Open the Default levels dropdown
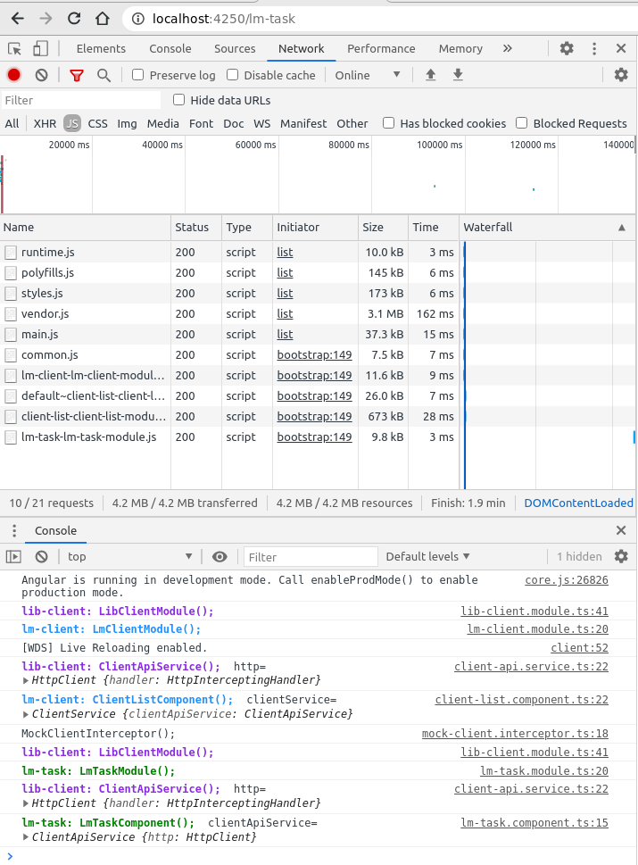 click(428, 557)
